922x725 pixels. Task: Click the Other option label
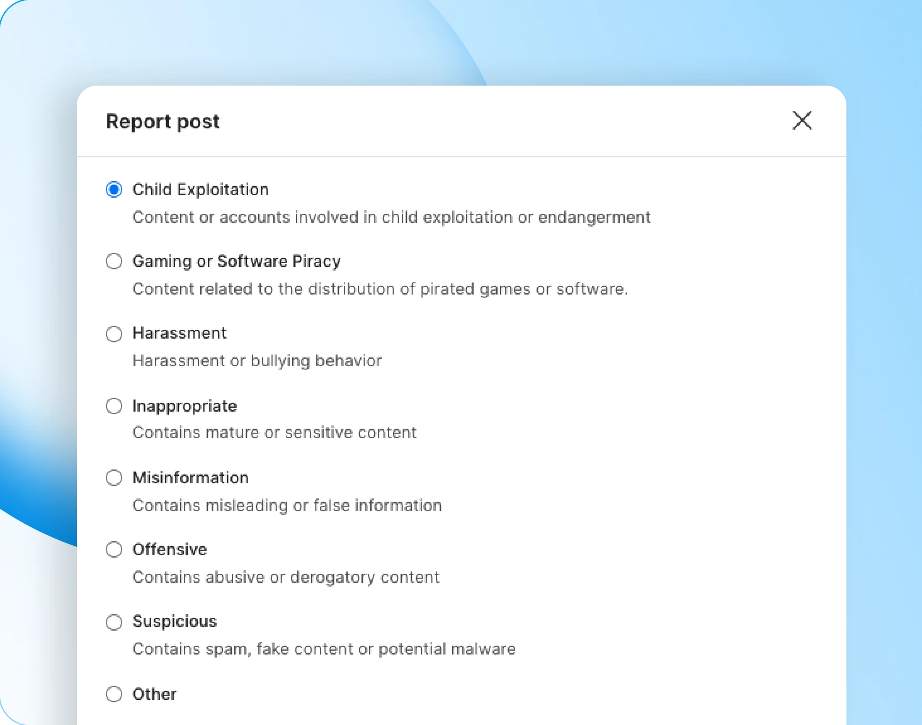click(155, 694)
